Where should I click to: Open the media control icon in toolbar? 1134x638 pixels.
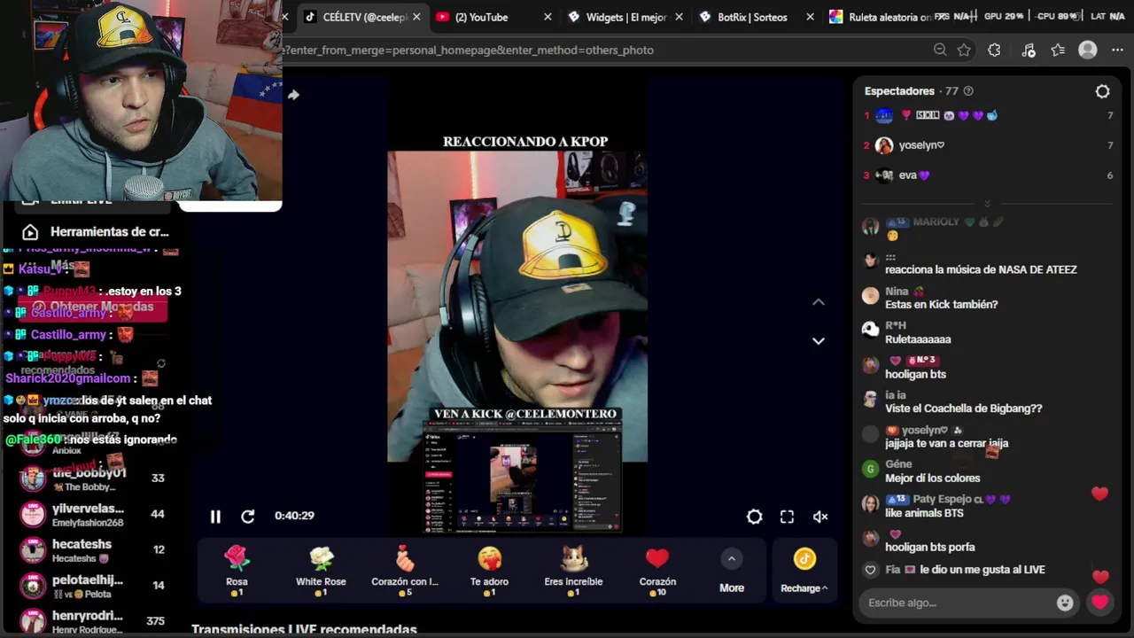click(1028, 51)
